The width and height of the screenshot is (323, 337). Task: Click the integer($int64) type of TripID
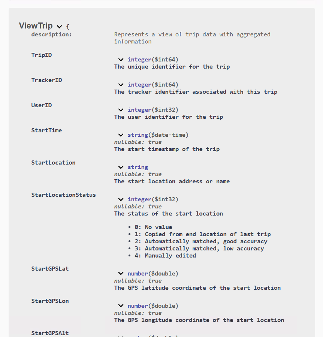153,60
